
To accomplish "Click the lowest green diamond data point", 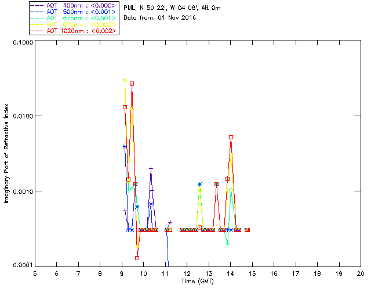I will click(x=227, y=245).
